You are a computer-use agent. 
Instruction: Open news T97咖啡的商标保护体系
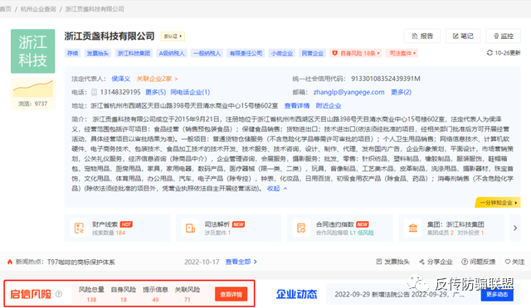click(x=81, y=262)
